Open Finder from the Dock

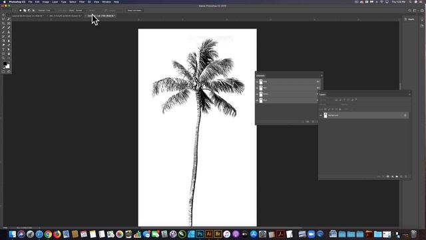[x=12, y=234]
